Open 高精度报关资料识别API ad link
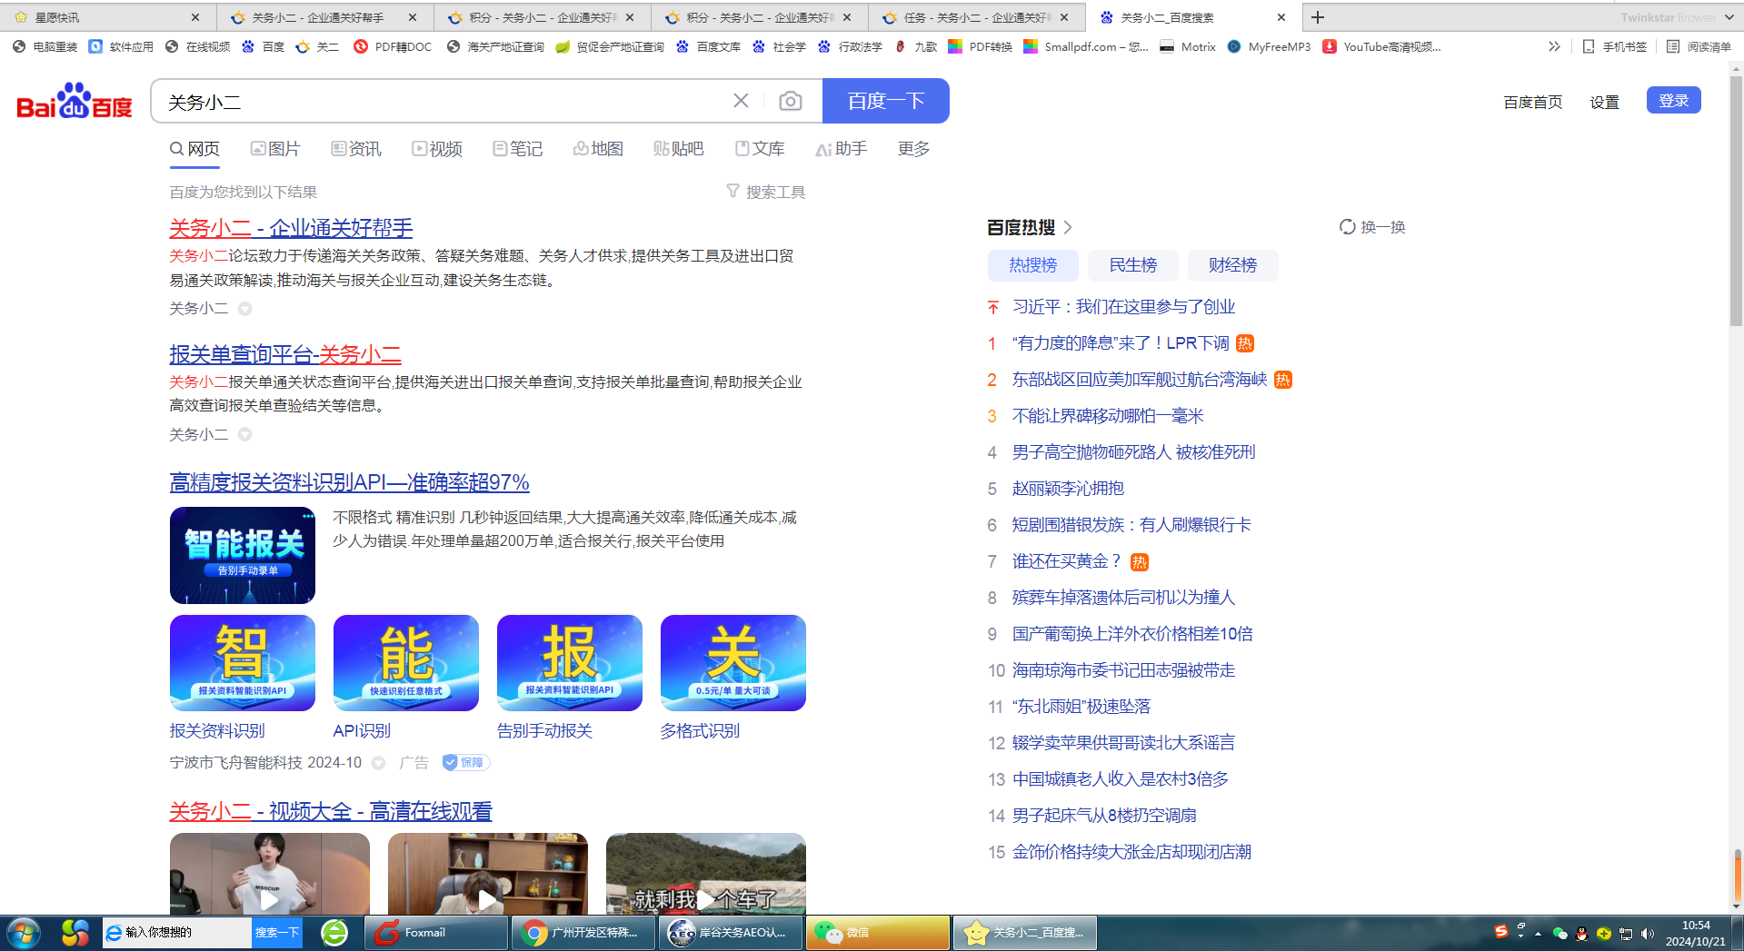This screenshot has height=951, width=1744. (x=349, y=482)
